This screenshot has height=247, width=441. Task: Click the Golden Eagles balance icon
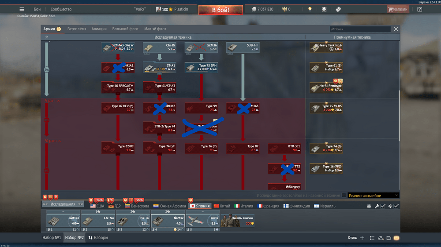284,9
